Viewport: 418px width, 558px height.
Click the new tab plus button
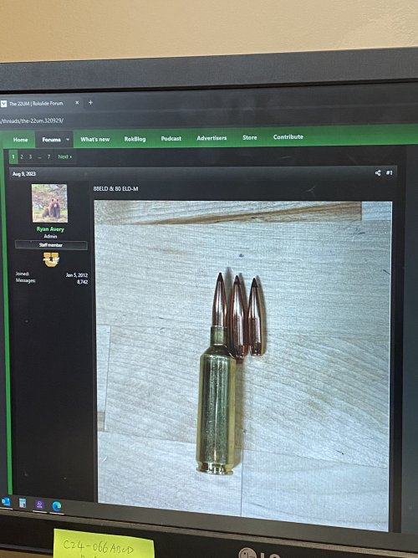[90, 103]
